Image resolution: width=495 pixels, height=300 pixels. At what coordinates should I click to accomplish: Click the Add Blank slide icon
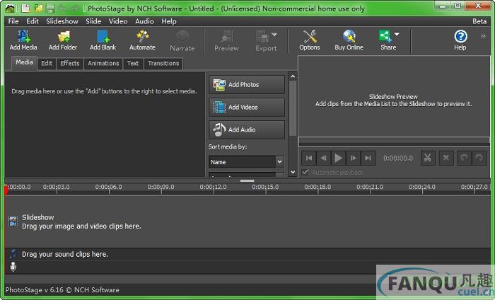(x=103, y=37)
